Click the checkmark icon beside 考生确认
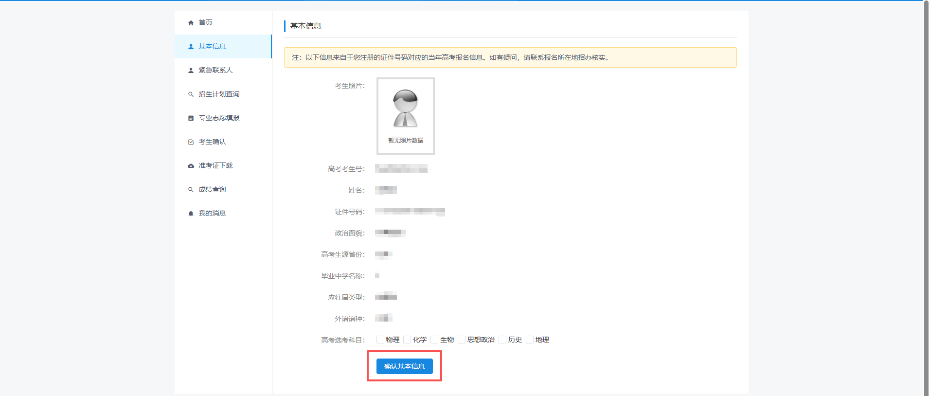Viewport: 930px width, 396px height. click(x=191, y=142)
